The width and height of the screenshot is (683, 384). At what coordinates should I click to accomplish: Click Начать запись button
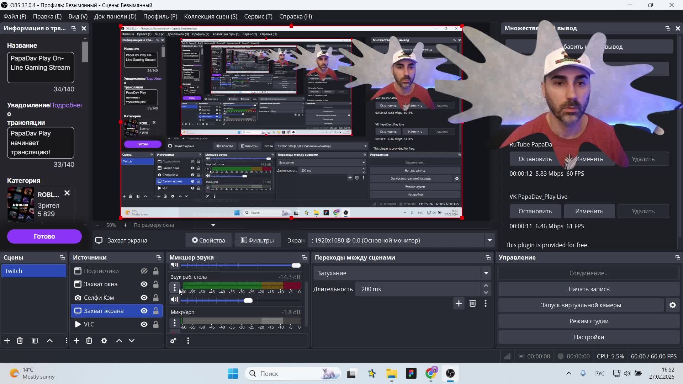(x=589, y=289)
